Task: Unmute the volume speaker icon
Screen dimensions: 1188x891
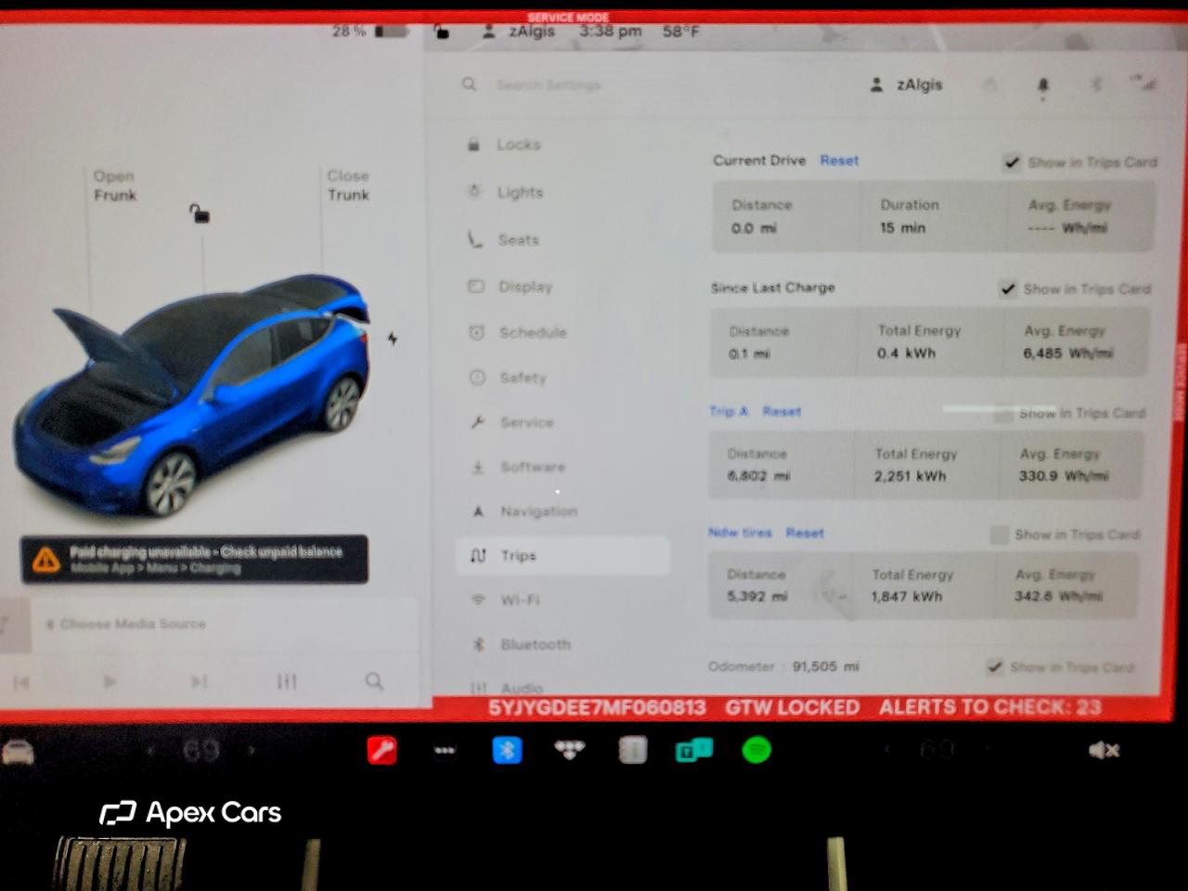Action: click(x=1104, y=750)
